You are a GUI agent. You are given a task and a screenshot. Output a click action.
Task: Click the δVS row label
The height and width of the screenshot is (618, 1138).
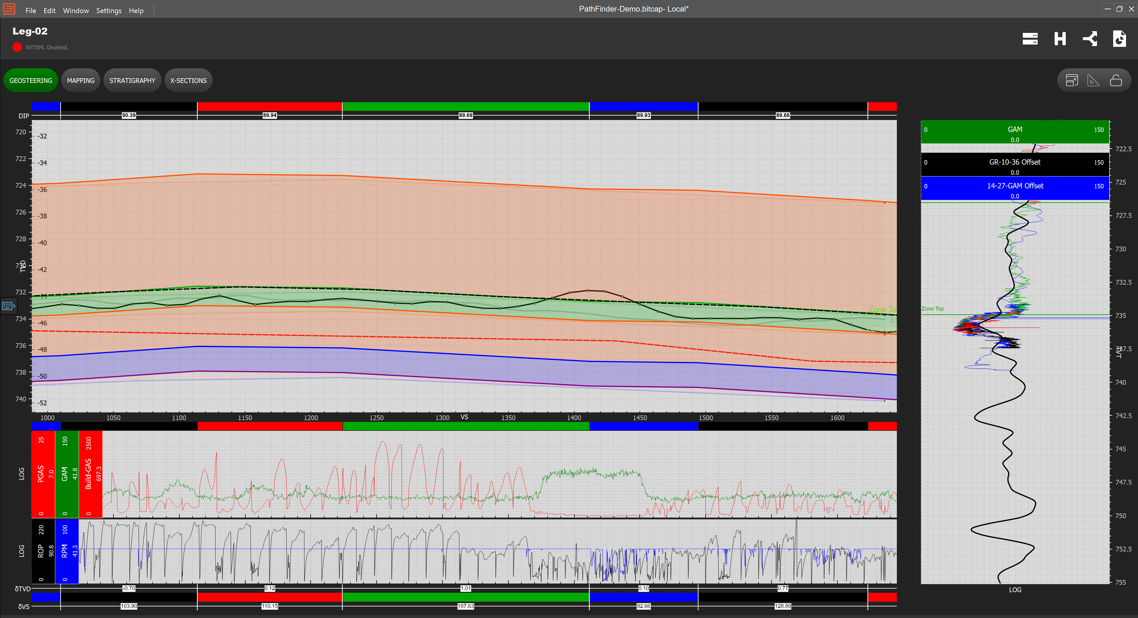pyautogui.click(x=24, y=606)
